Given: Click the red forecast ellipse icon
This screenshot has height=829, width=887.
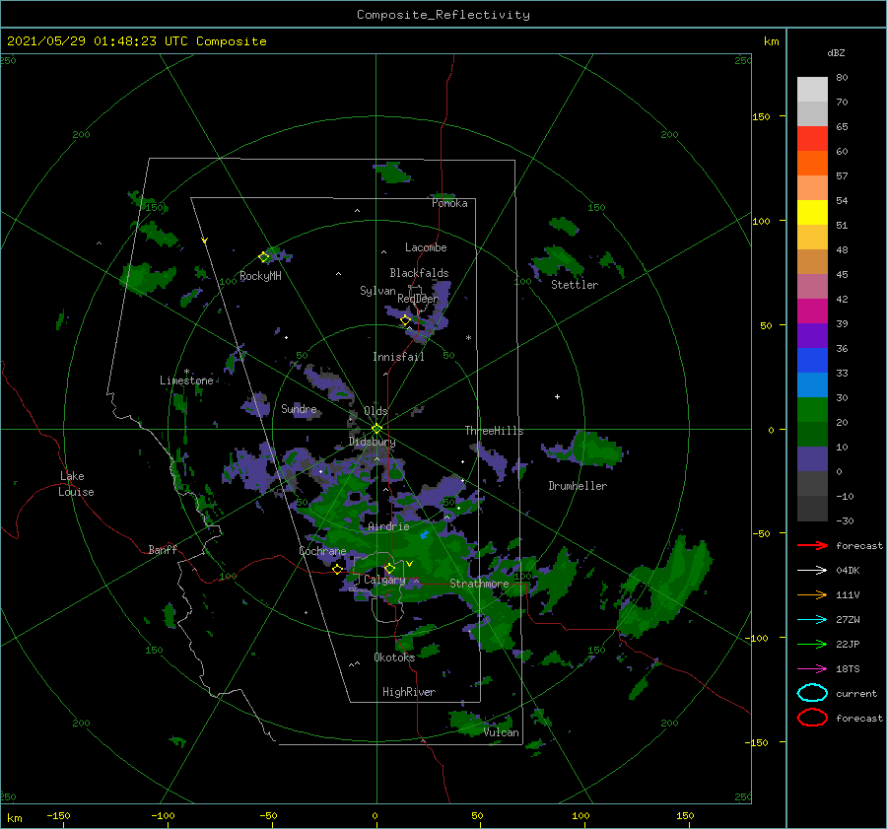Looking at the screenshot, I should pos(812,718).
